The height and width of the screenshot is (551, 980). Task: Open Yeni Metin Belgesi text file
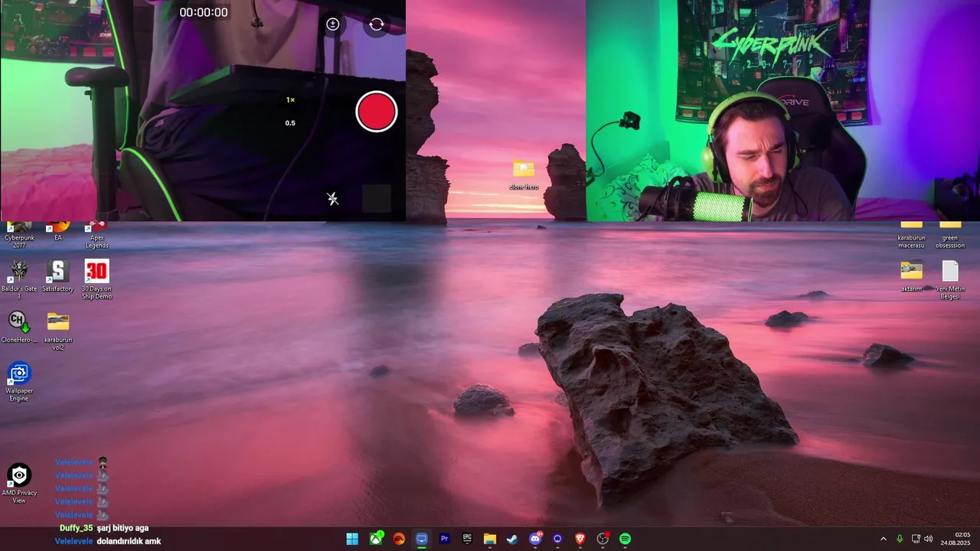point(950,280)
